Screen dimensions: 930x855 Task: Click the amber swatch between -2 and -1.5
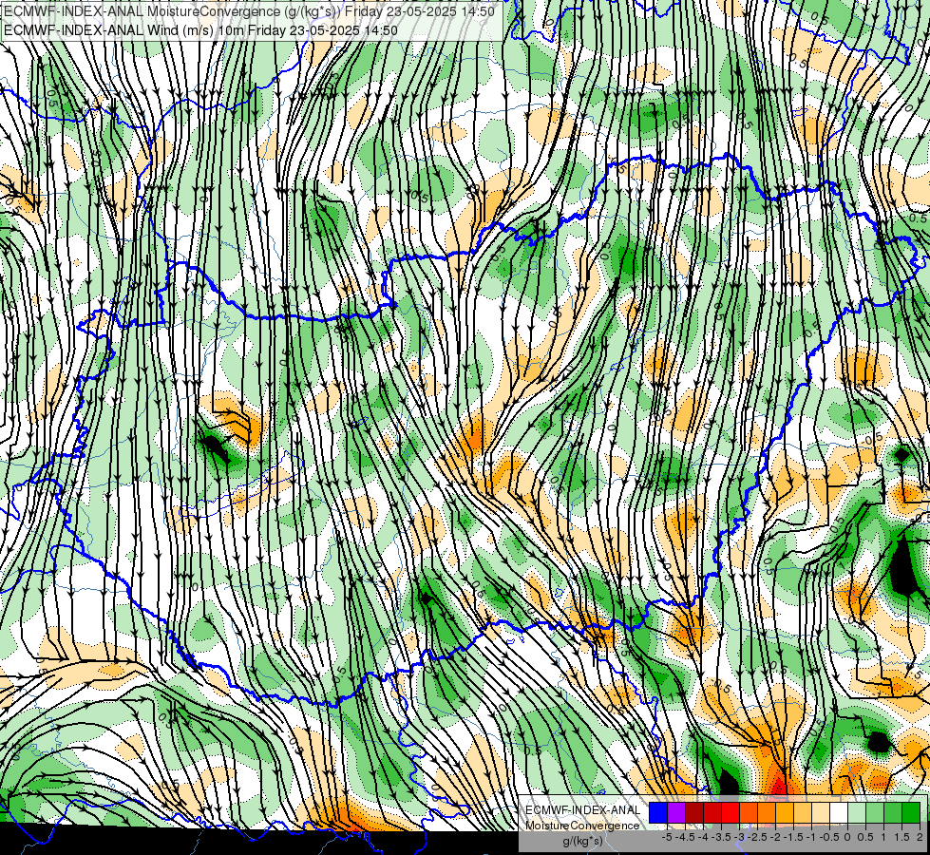[x=785, y=812]
